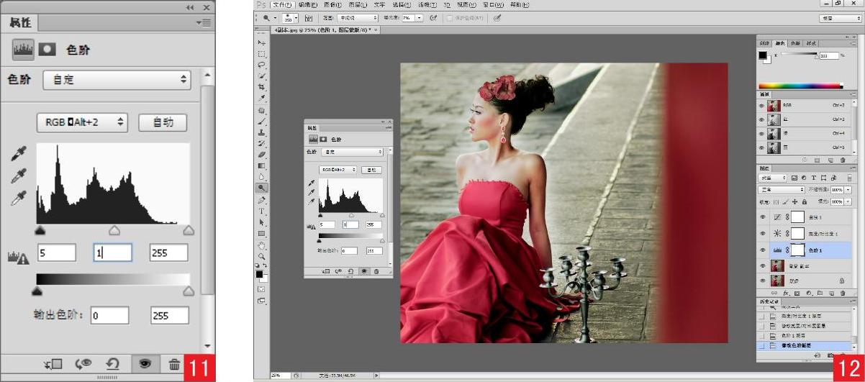
Task: Click clip-to-layer icon in large Properties panel
Action: [x=53, y=365]
